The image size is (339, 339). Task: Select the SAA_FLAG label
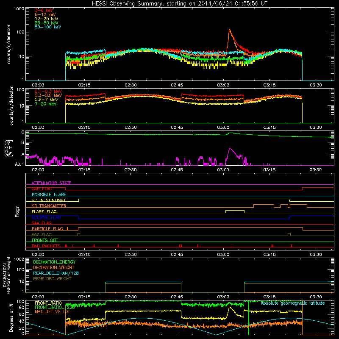coord(42,223)
